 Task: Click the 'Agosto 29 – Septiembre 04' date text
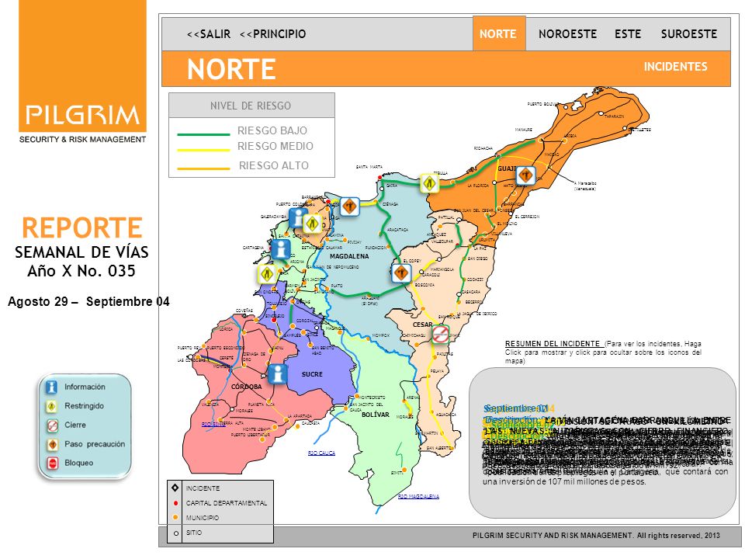pos(88,302)
